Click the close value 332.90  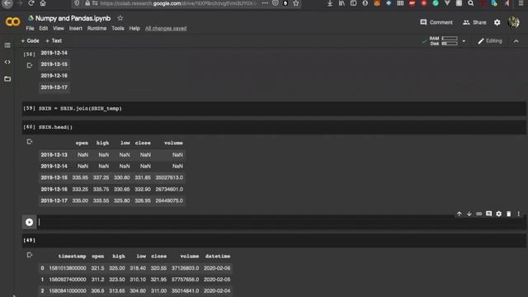[x=143, y=189]
